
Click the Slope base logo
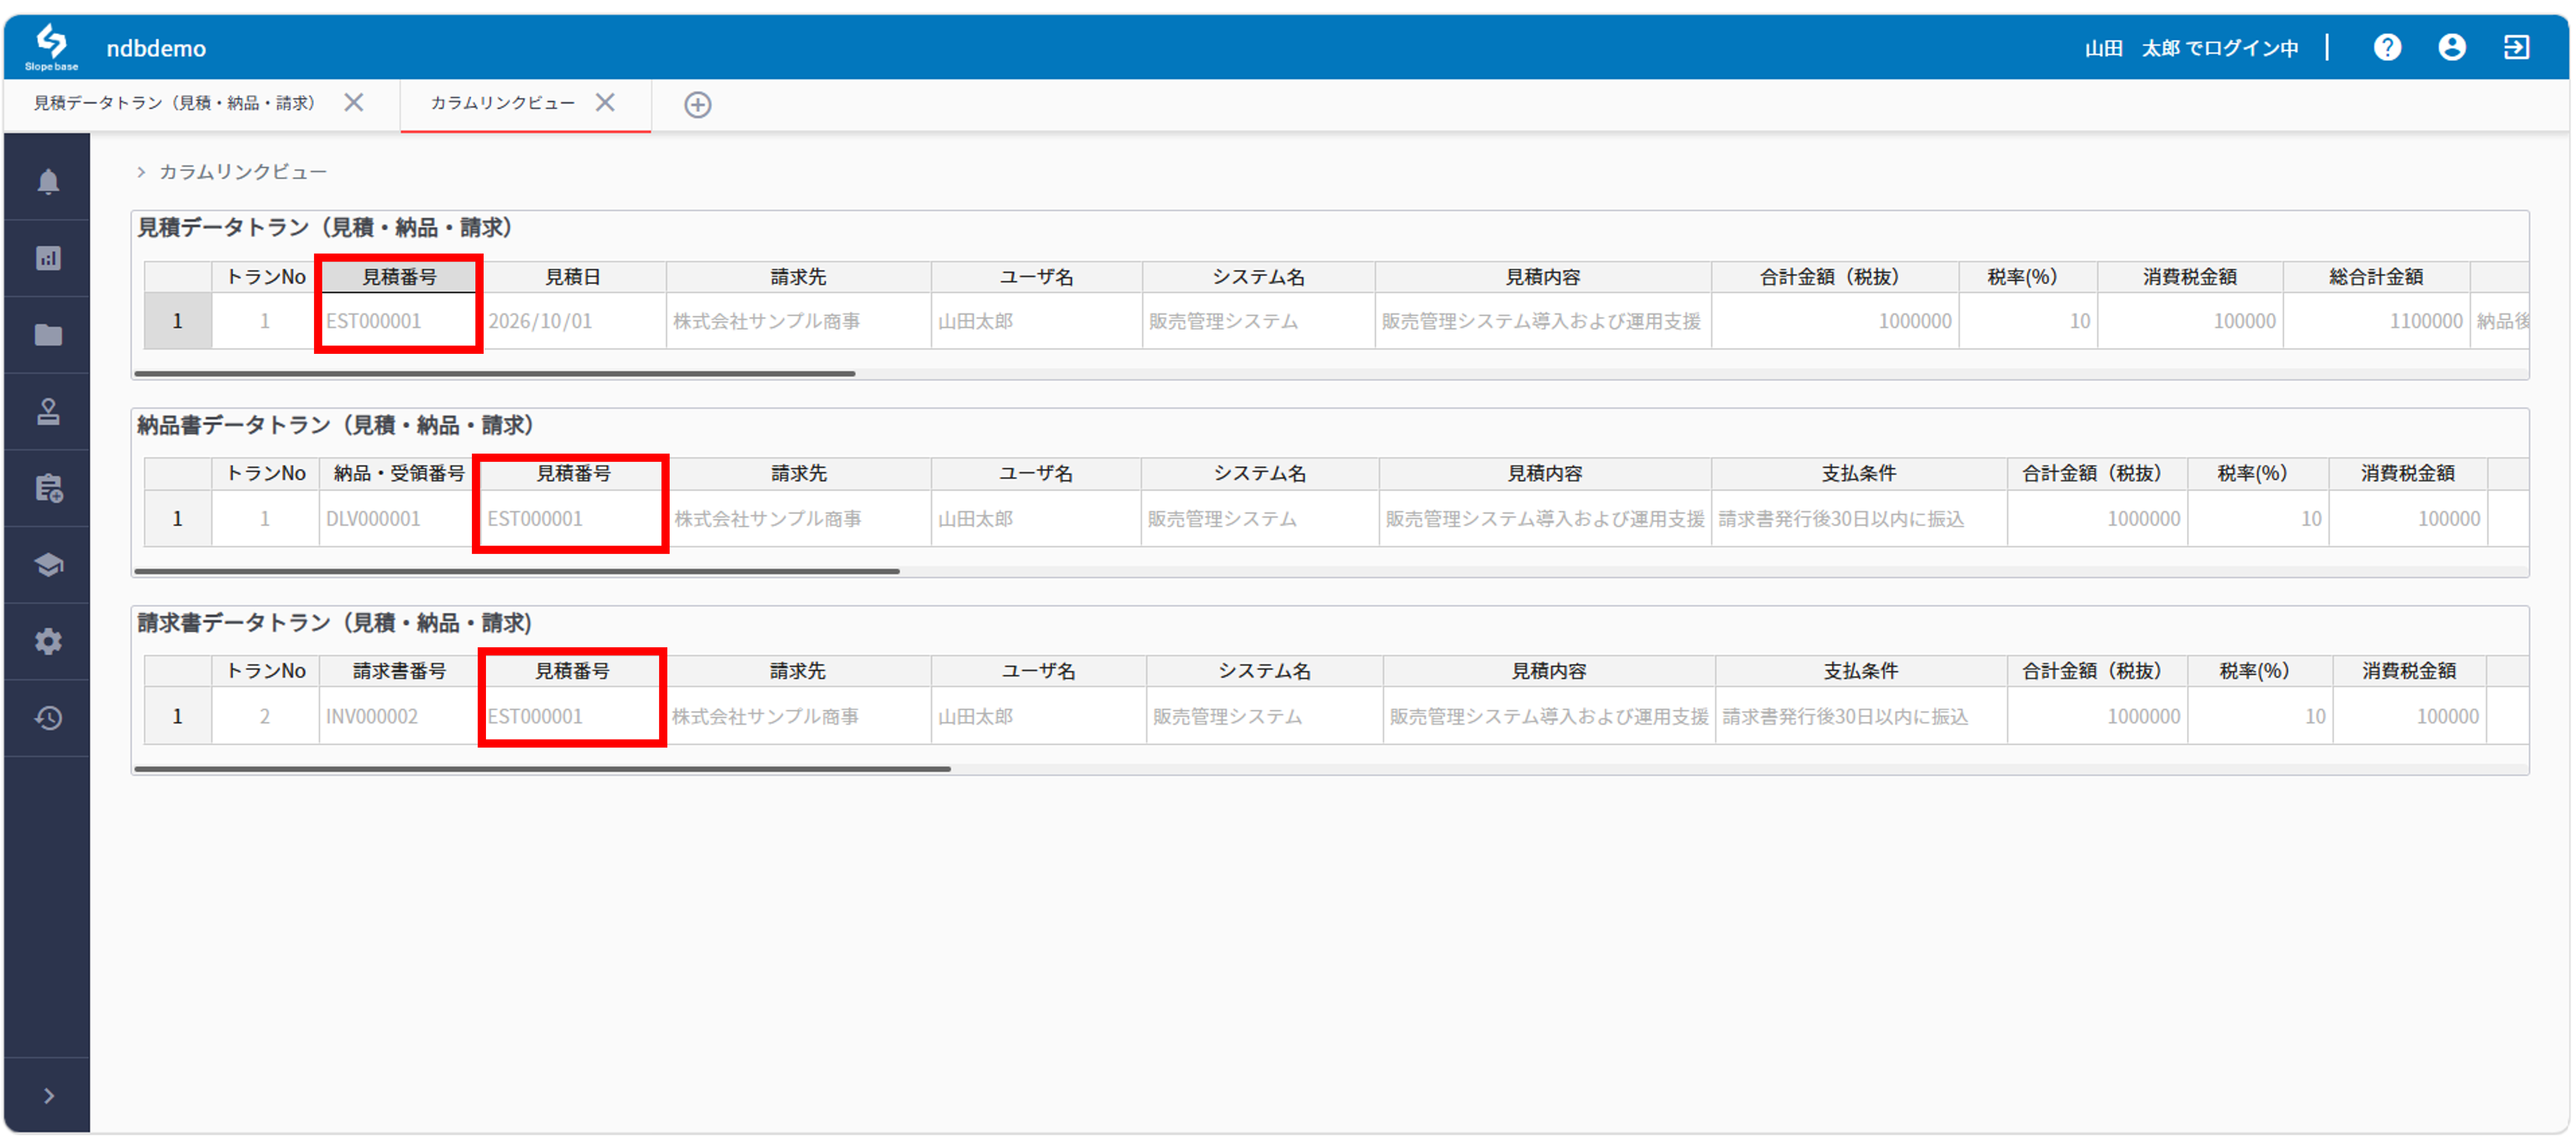coord(51,47)
